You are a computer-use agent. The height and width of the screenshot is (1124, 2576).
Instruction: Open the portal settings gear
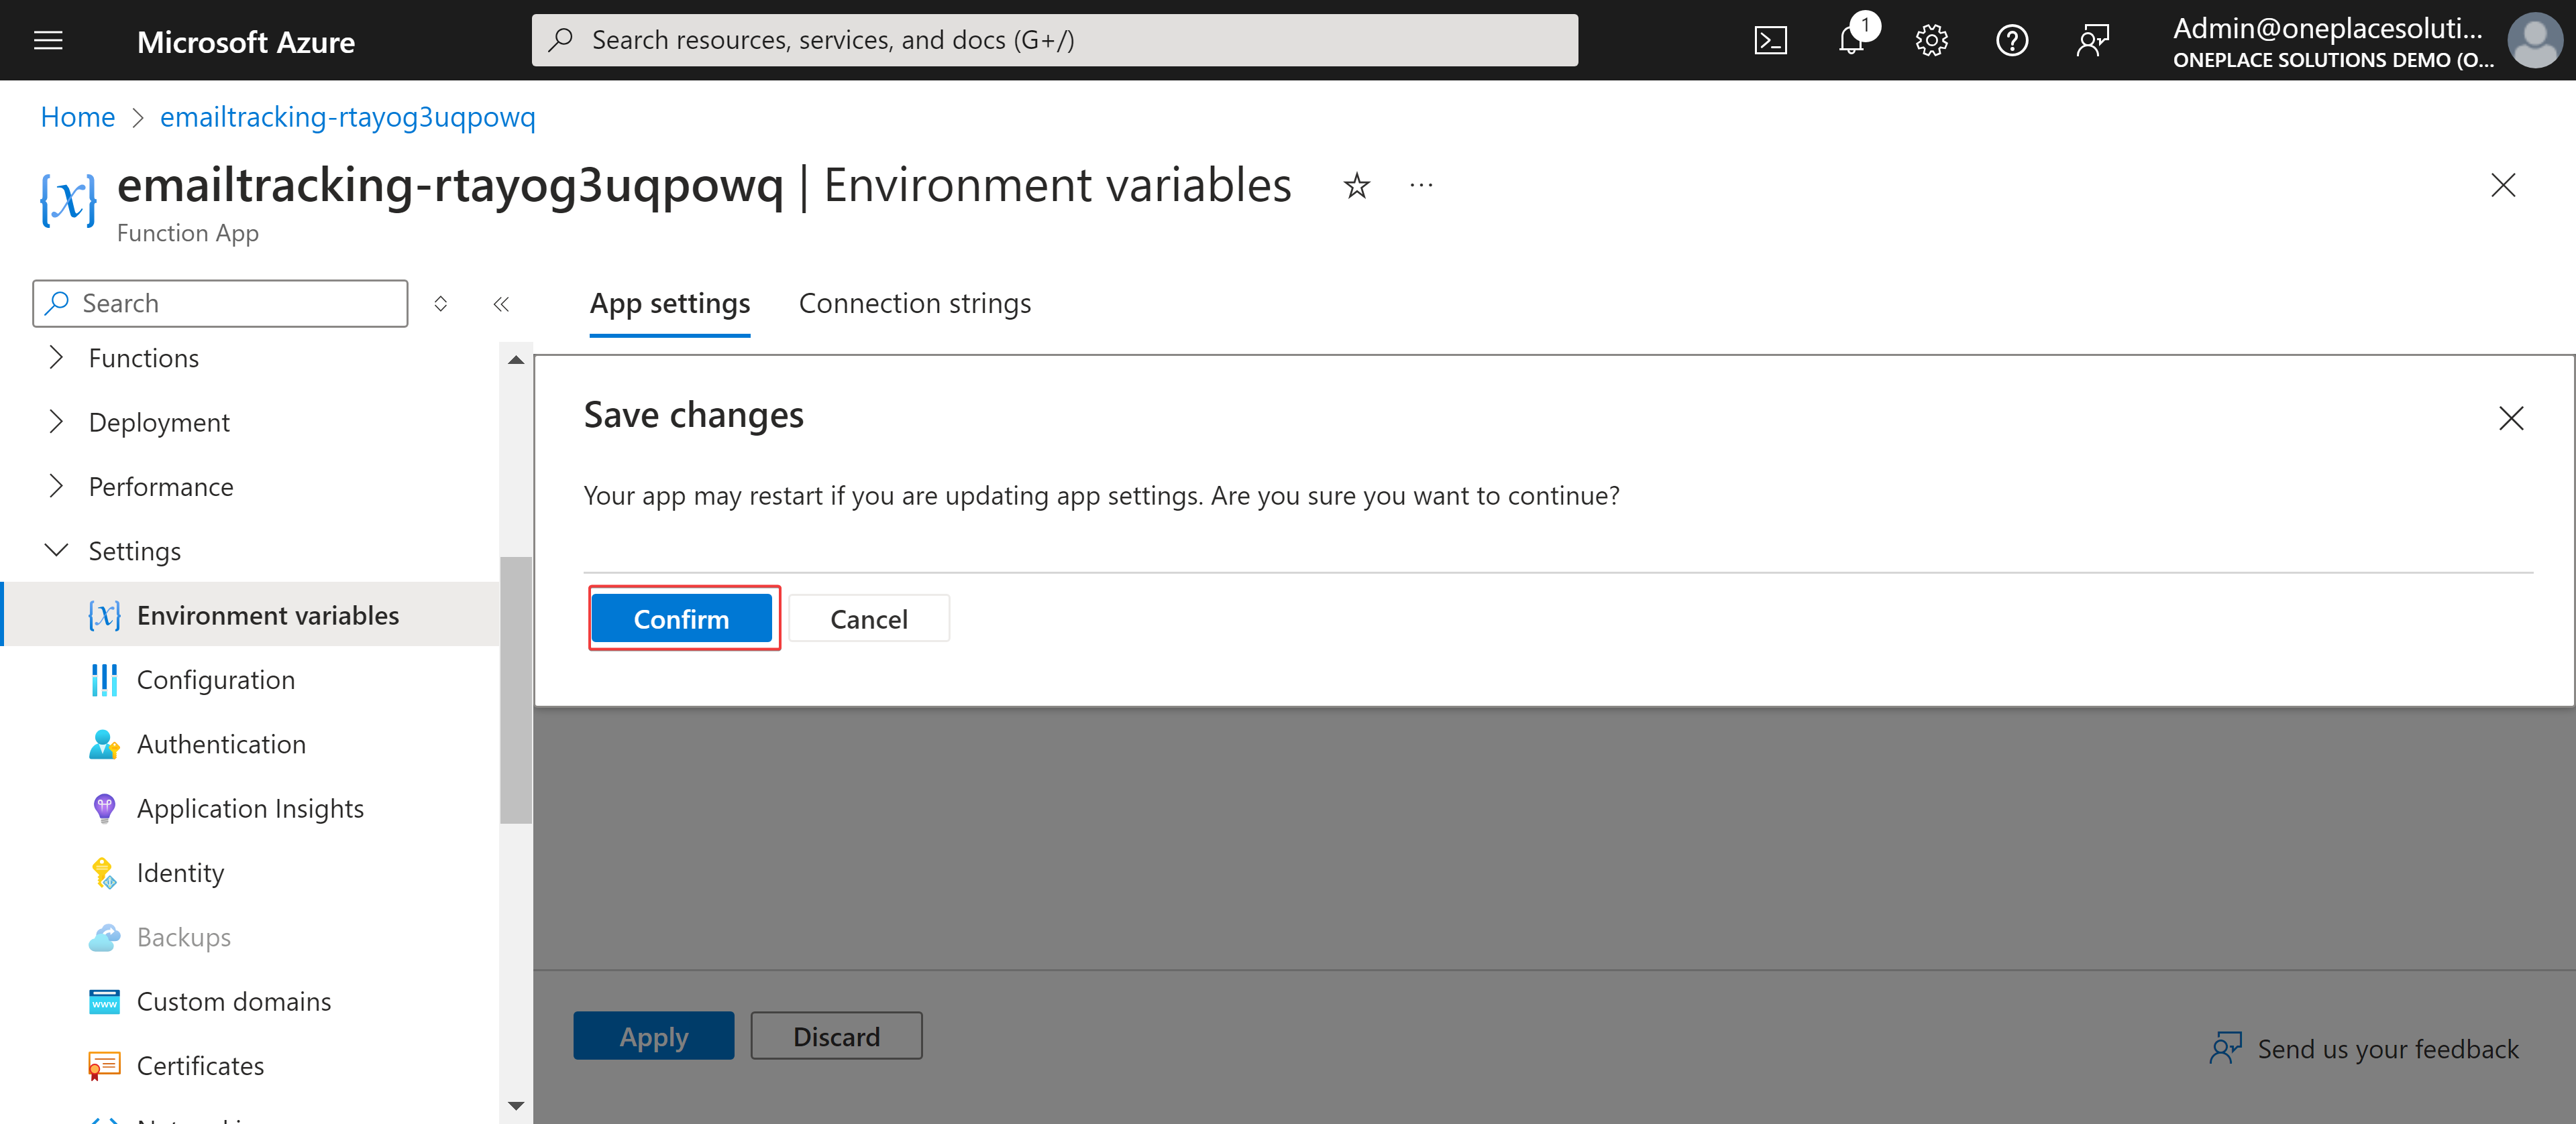point(1931,40)
